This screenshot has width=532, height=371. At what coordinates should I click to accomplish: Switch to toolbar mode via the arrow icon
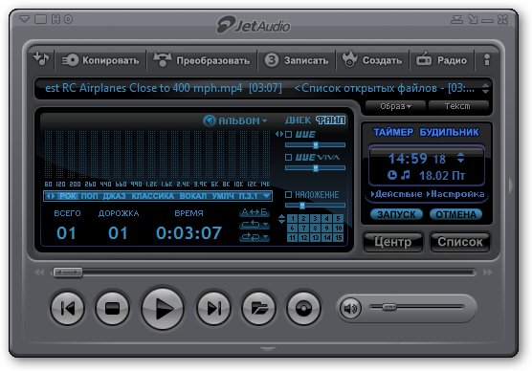coord(473,20)
